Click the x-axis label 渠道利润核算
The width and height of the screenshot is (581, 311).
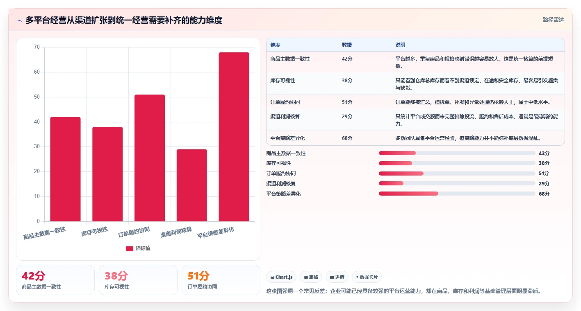pos(176,232)
